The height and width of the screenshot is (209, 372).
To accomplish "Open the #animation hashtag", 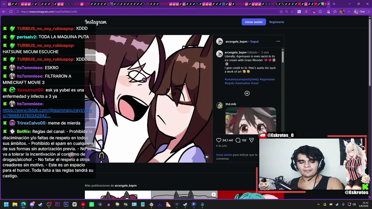I will pos(243,83).
